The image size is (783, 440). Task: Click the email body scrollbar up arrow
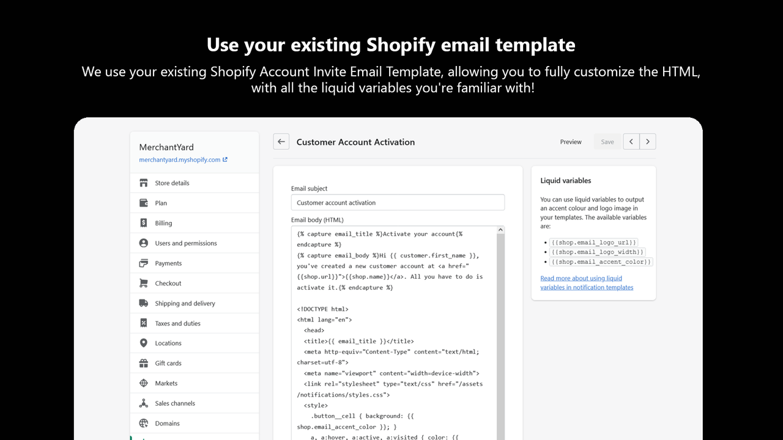pos(500,229)
